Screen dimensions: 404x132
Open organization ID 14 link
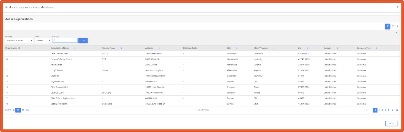click(x=6, y=82)
